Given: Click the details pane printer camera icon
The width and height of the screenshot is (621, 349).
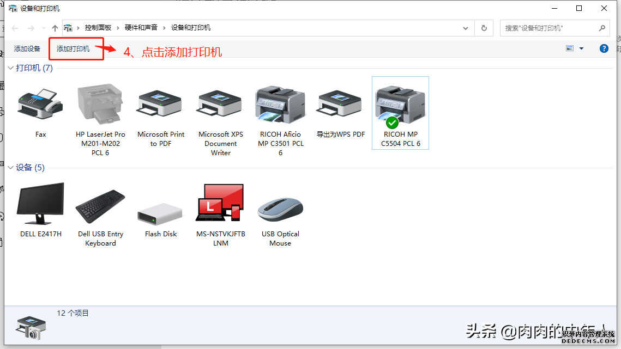Looking at the screenshot, I should [x=31, y=327].
